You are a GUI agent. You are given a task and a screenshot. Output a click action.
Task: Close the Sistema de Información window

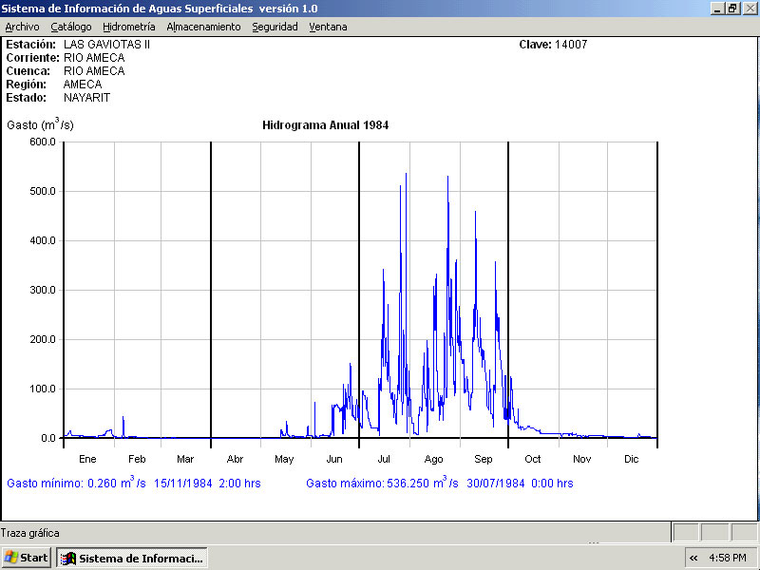(x=749, y=8)
